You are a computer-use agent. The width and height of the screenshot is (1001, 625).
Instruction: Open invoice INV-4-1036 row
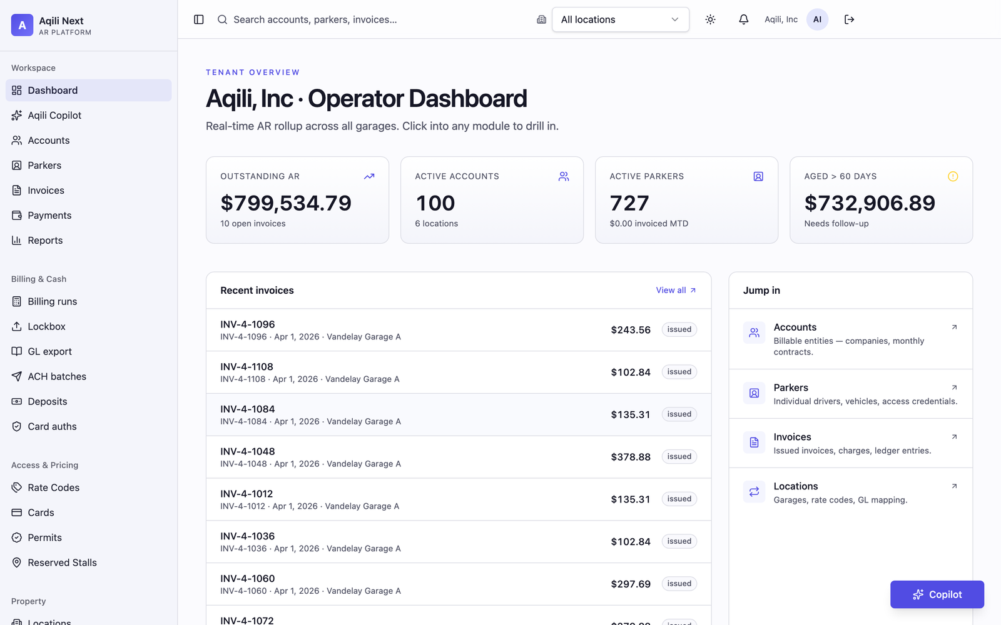[x=459, y=542]
